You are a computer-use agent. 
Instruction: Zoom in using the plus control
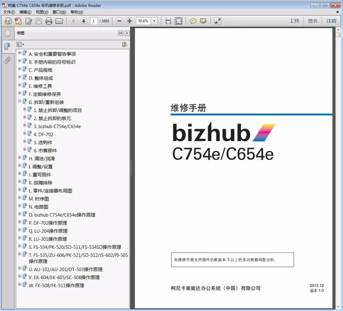pos(129,21)
